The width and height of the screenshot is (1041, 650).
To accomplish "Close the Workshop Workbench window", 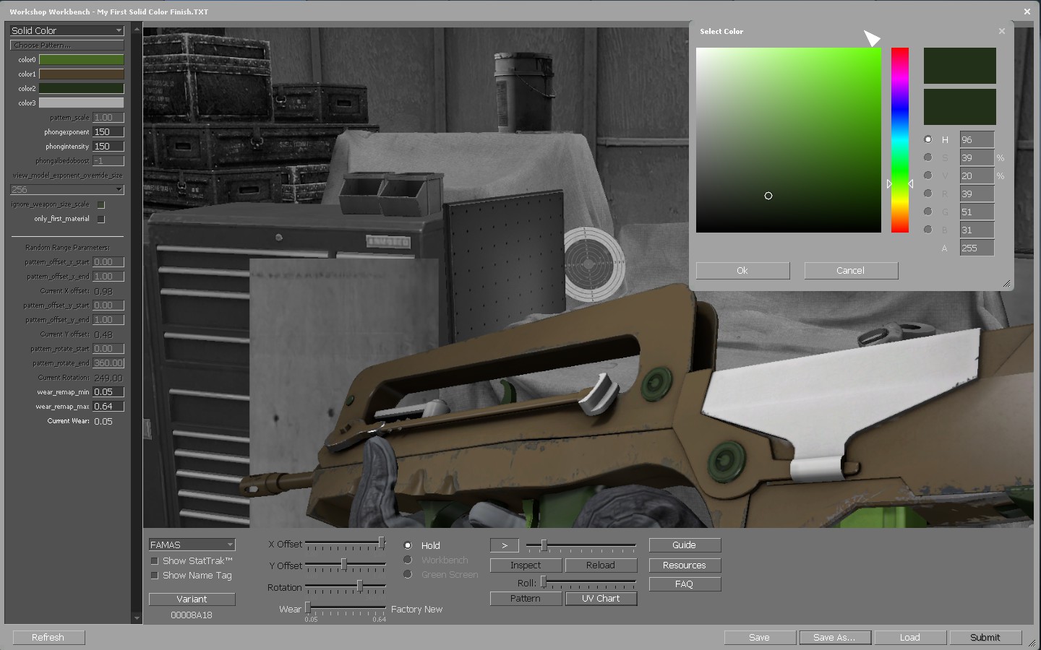I will click(1027, 12).
